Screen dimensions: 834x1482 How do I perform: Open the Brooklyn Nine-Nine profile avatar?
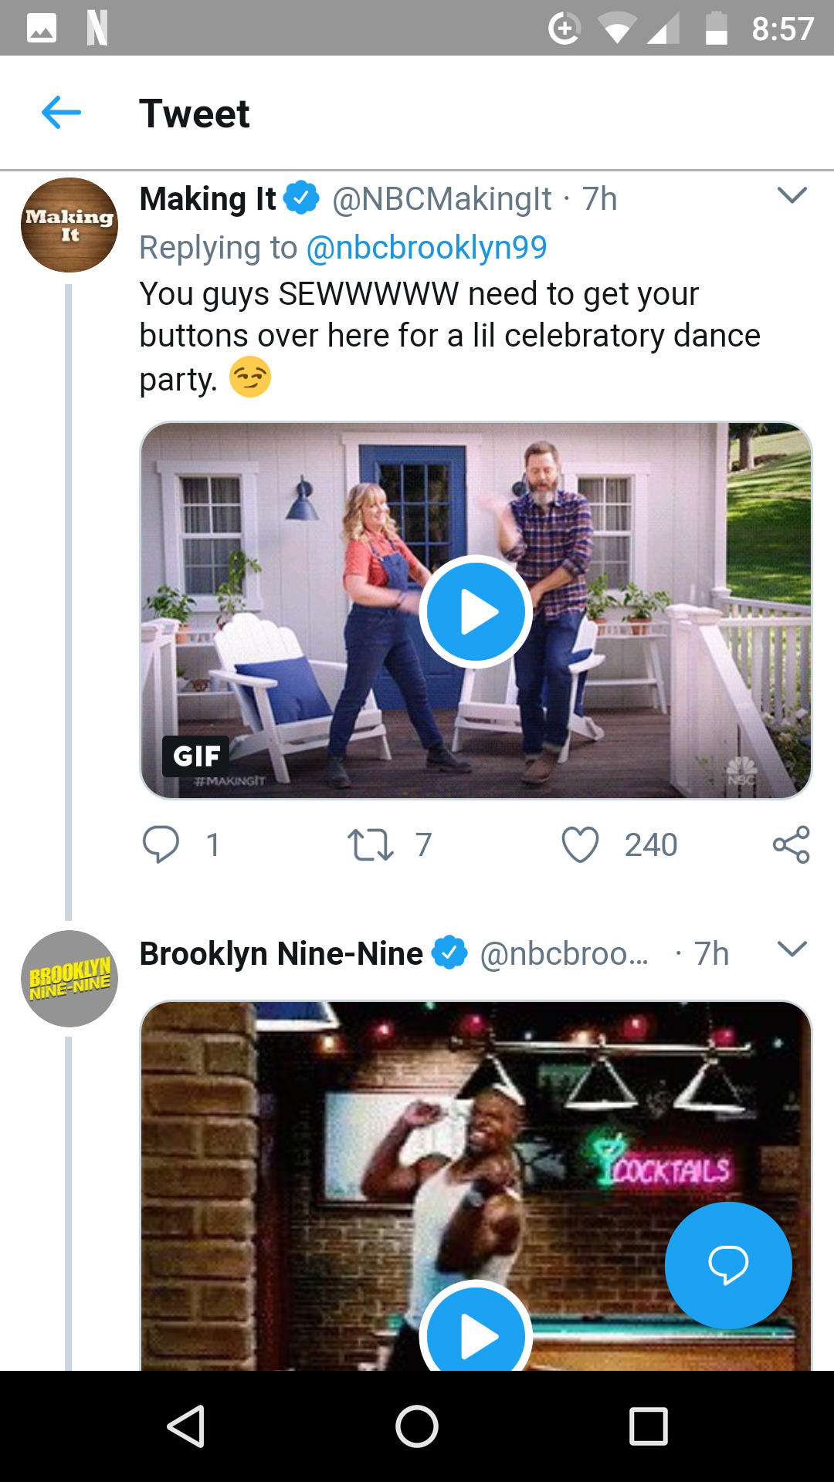(x=69, y=979)
